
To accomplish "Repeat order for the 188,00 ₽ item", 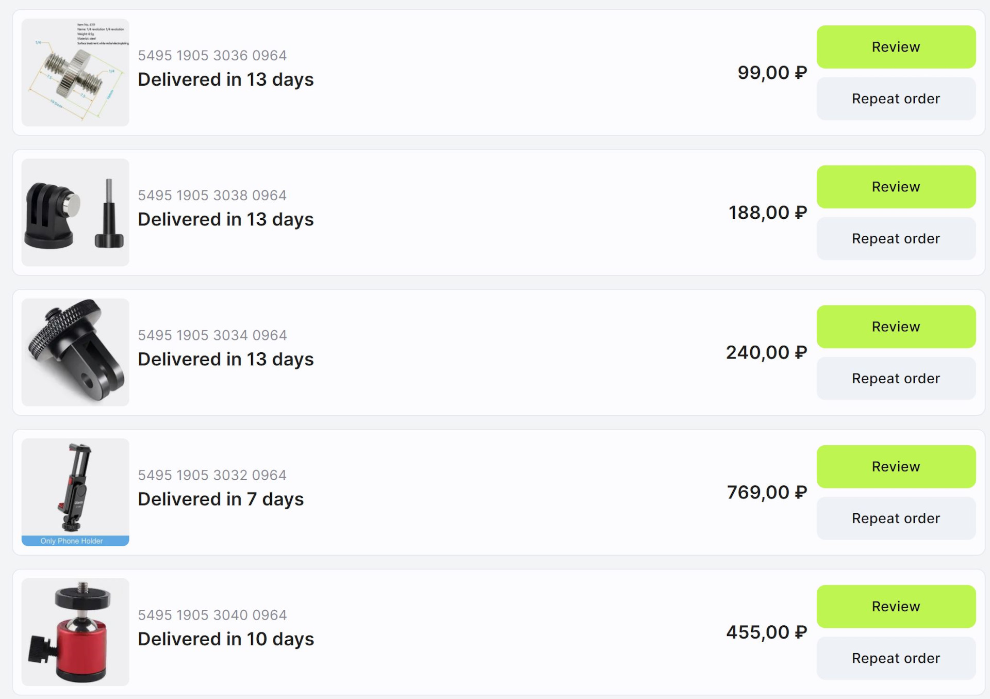I will click(x=896, y=238).
